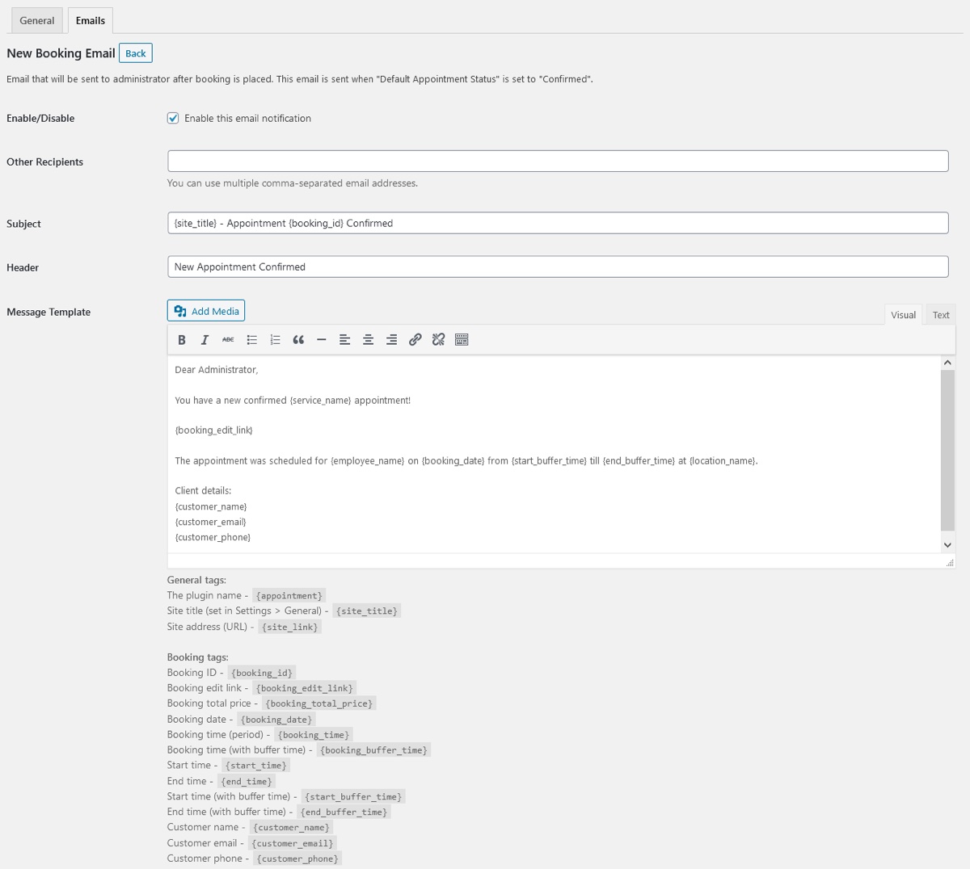Toggle the editor toolbar rows

point(462,340)
